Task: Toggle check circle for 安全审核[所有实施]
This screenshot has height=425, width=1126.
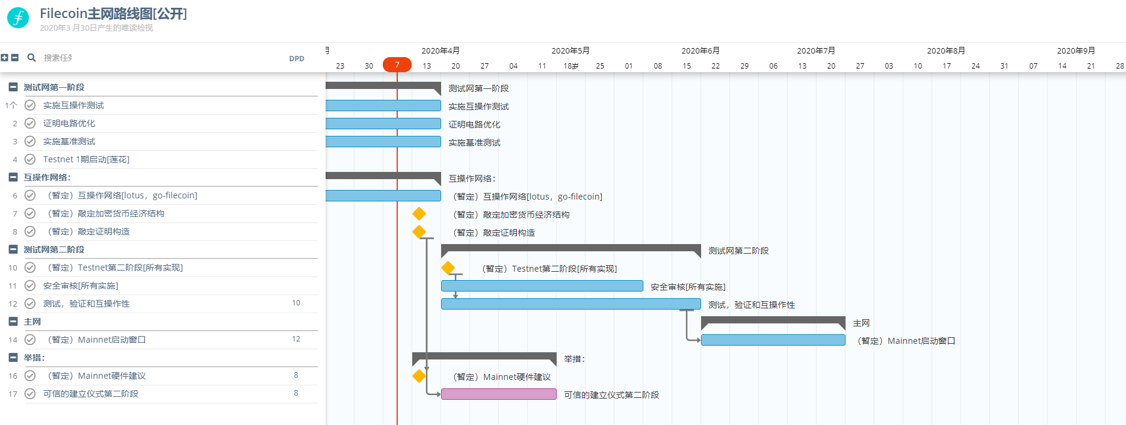Action: 30,286
